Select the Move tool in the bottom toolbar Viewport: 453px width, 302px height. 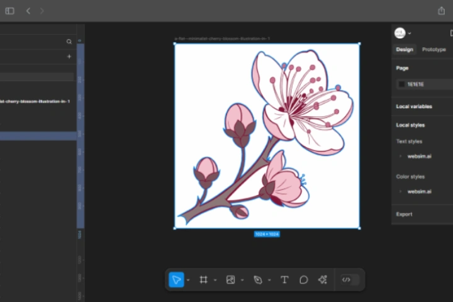(x=176, y=280)
